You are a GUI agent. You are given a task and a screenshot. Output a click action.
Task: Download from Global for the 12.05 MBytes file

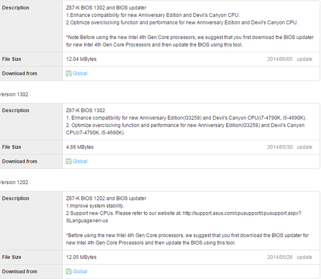point(80,271)
